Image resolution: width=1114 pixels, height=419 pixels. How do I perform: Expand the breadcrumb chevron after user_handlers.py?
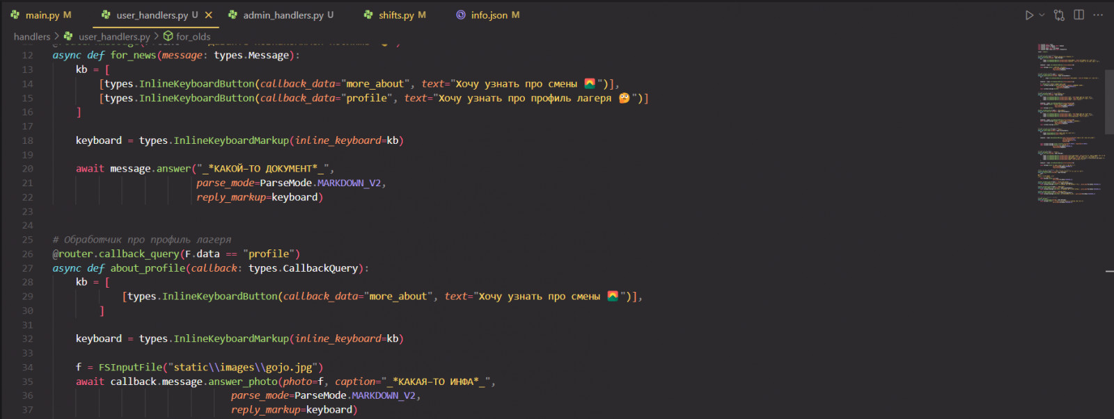[157, 36]
